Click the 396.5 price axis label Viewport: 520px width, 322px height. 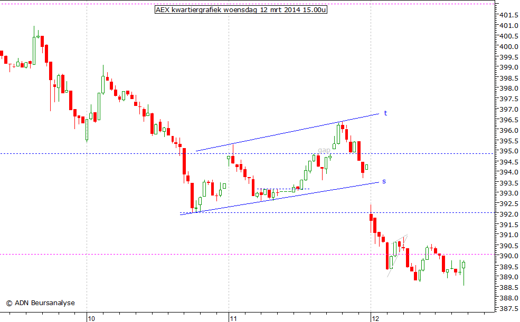pos(509,120)
